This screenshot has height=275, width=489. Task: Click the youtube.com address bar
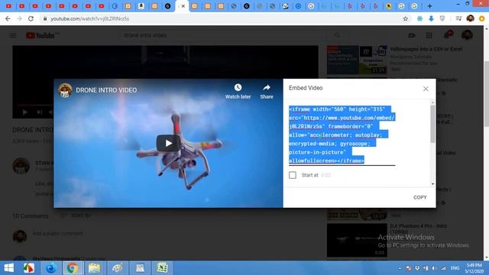point(219,18)
